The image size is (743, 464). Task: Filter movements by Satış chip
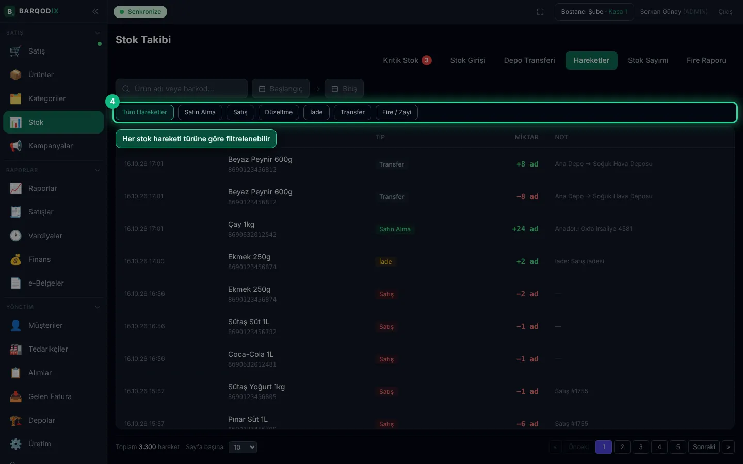(240, 112)
